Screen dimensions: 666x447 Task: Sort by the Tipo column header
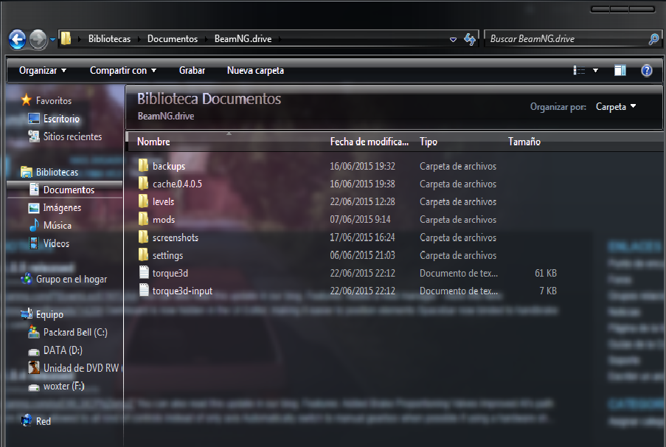(428, 142)
